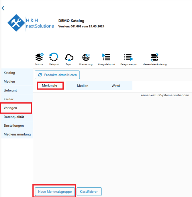The width and height of the screenshot is (192, 197).
Task: Click the Makros toolbar icon
Action: (x=39, y=57)
